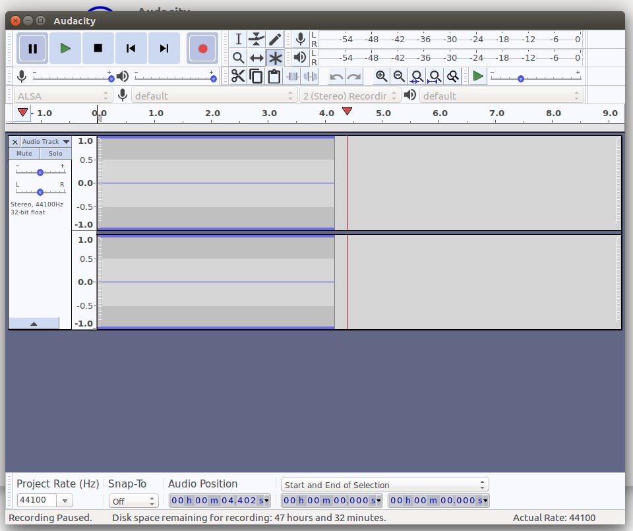Select the Draw pencil tool
This screenshot has width=633, height=531.
275,40
